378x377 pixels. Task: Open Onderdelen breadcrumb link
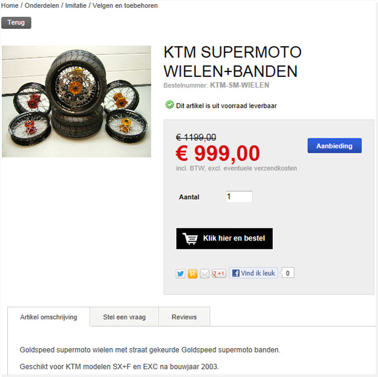click(42, 5)
